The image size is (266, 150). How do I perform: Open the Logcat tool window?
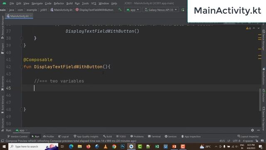click(x=64, y=136)
